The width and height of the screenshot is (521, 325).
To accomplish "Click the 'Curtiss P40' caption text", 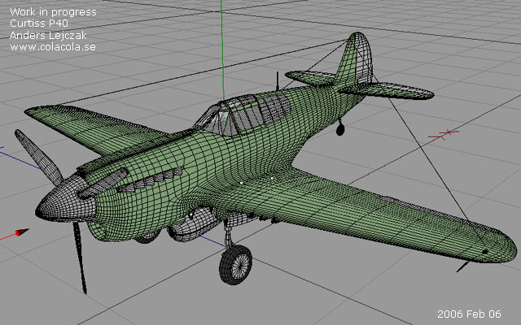I will tap(39, 24).
